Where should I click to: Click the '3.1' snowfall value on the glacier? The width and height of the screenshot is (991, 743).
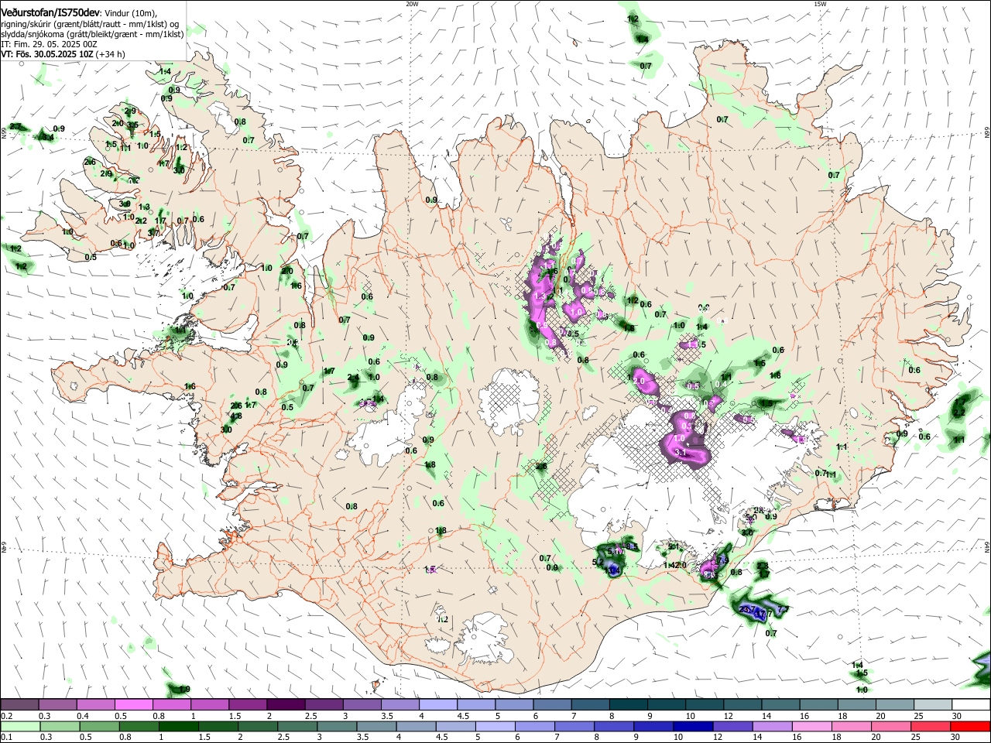[x=681, y=453]
